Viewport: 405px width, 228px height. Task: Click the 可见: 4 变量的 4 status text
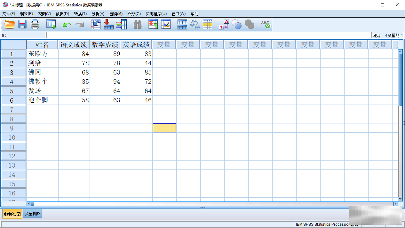(387, 35)
